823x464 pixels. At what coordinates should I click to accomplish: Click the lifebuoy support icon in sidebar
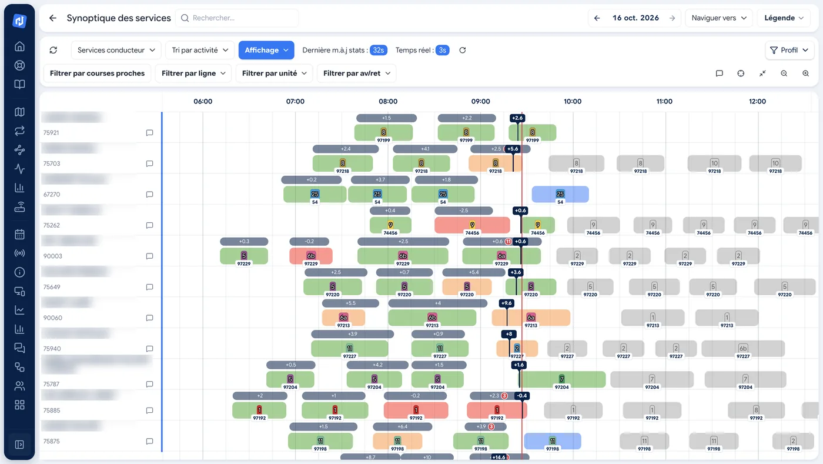19,65
